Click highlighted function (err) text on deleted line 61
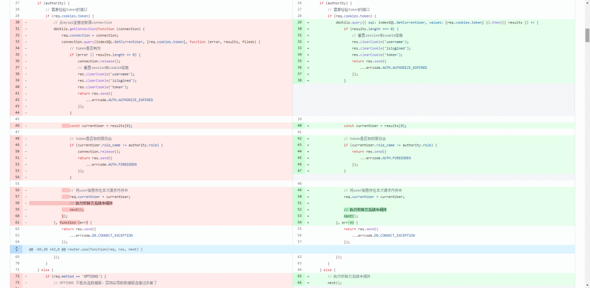 (x=73, y=222)
